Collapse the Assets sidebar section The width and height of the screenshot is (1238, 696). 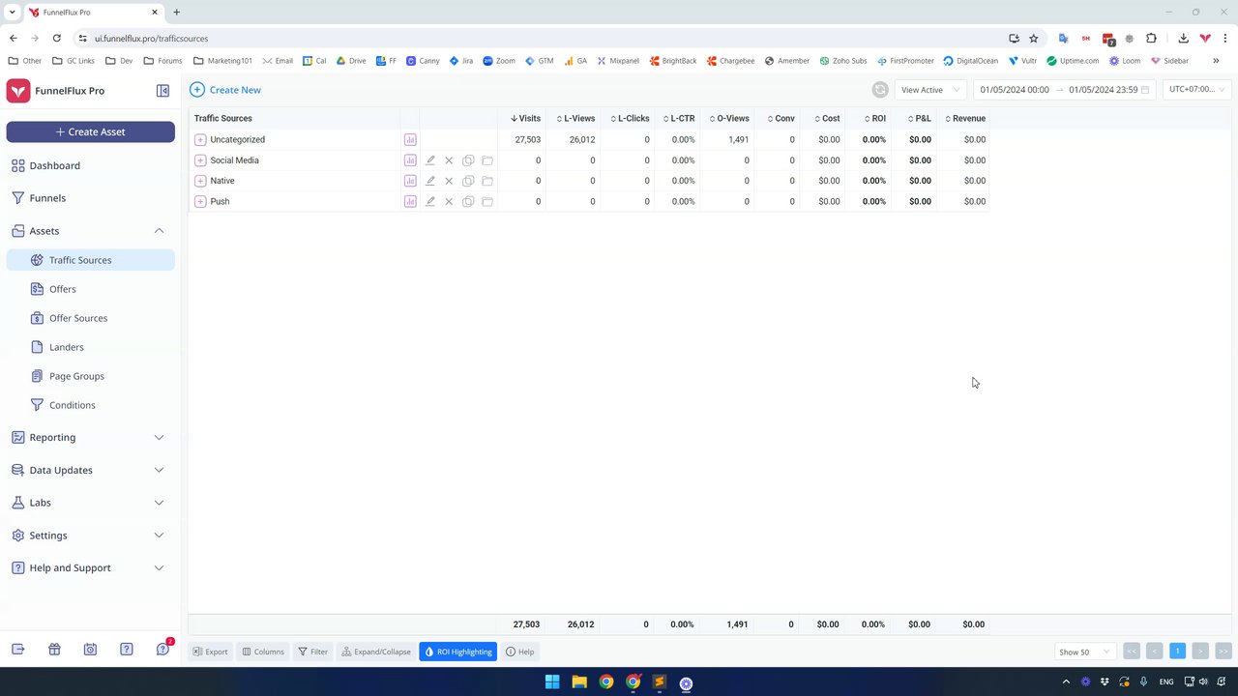pyautogui.click(x=159, y=231)
